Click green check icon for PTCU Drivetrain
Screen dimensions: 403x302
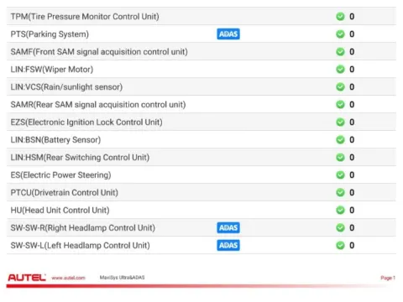[340, 193]
